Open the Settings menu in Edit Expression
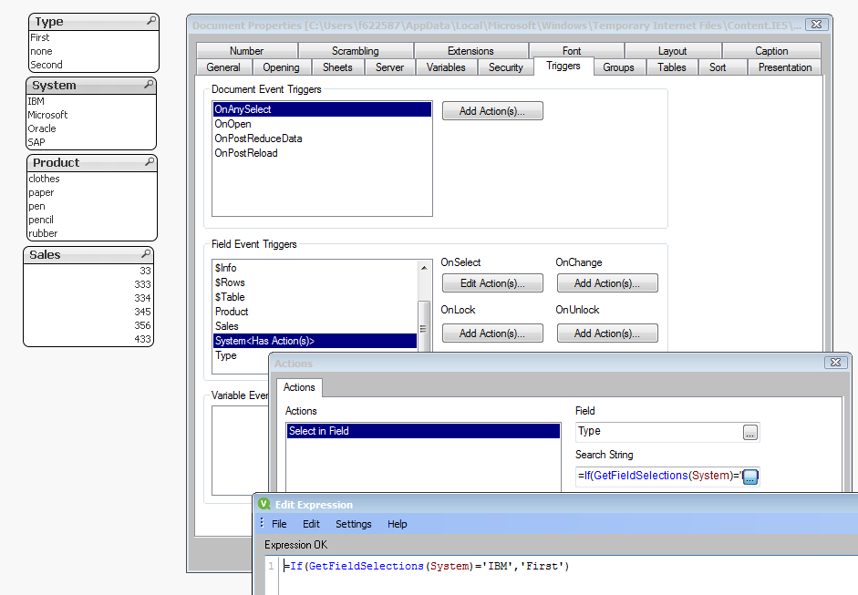This screenshot has height=595, width=858. [353, 524]
